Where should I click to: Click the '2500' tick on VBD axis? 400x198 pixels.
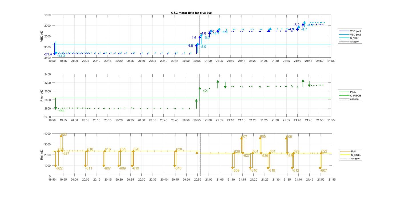(47, 36)
